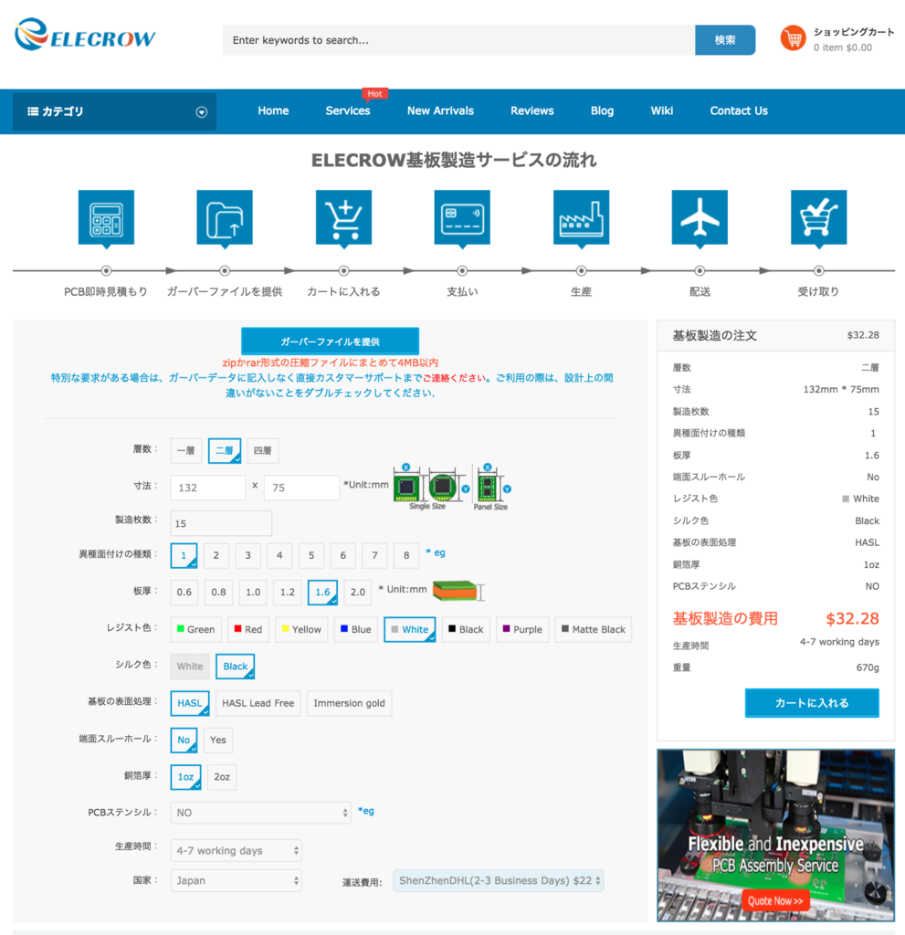Select 2oz copper weight

click(222, 777)
